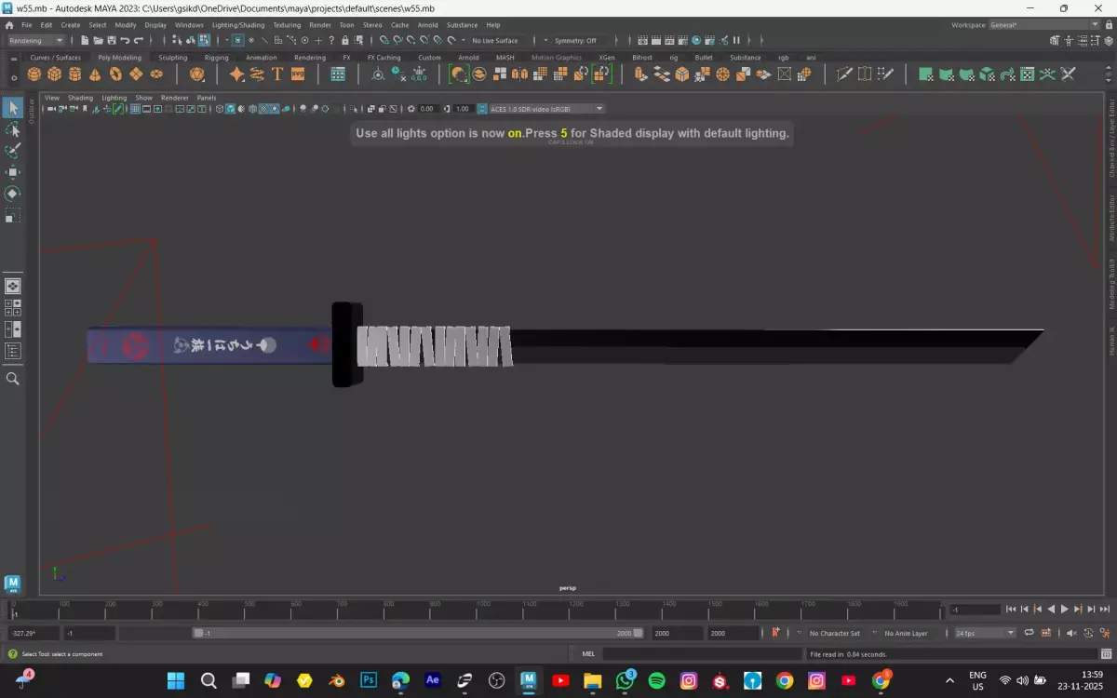Click the Open Scene folder icon
The image size is (1117, 698).
[98, 40]
